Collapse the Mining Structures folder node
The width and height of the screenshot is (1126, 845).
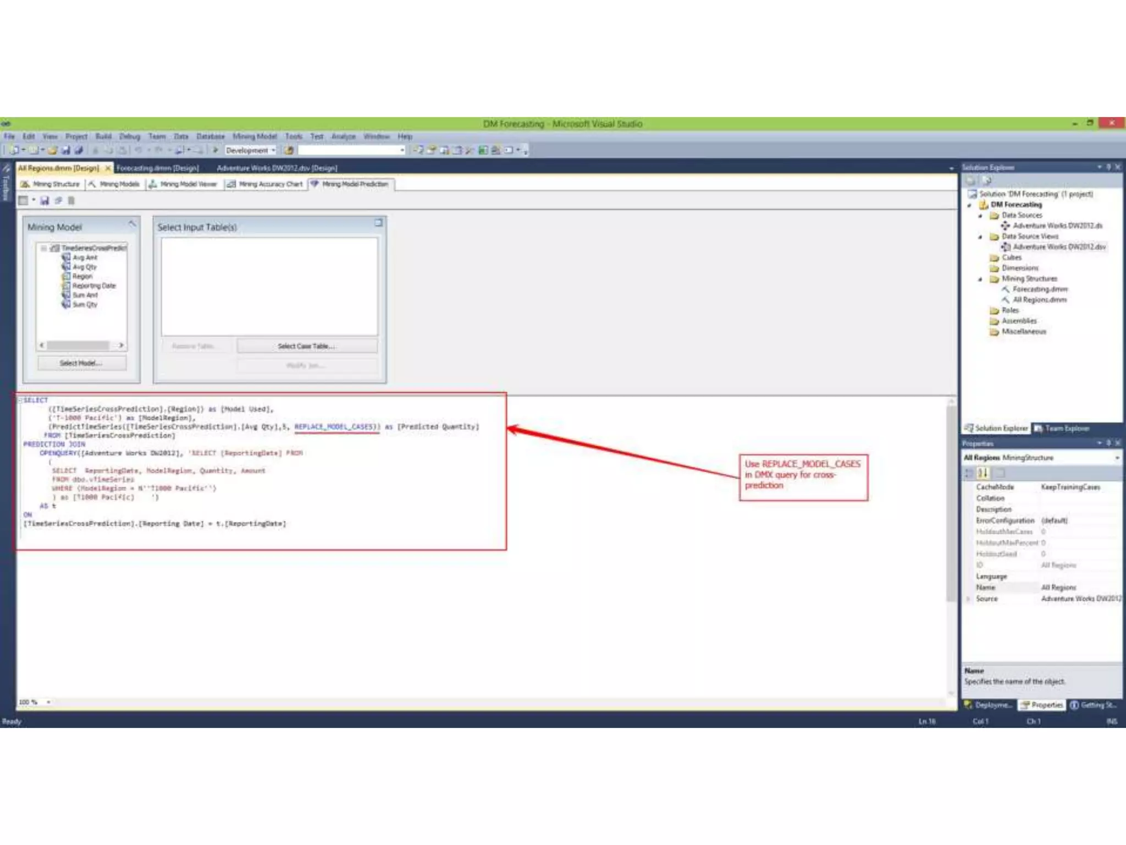980,279
